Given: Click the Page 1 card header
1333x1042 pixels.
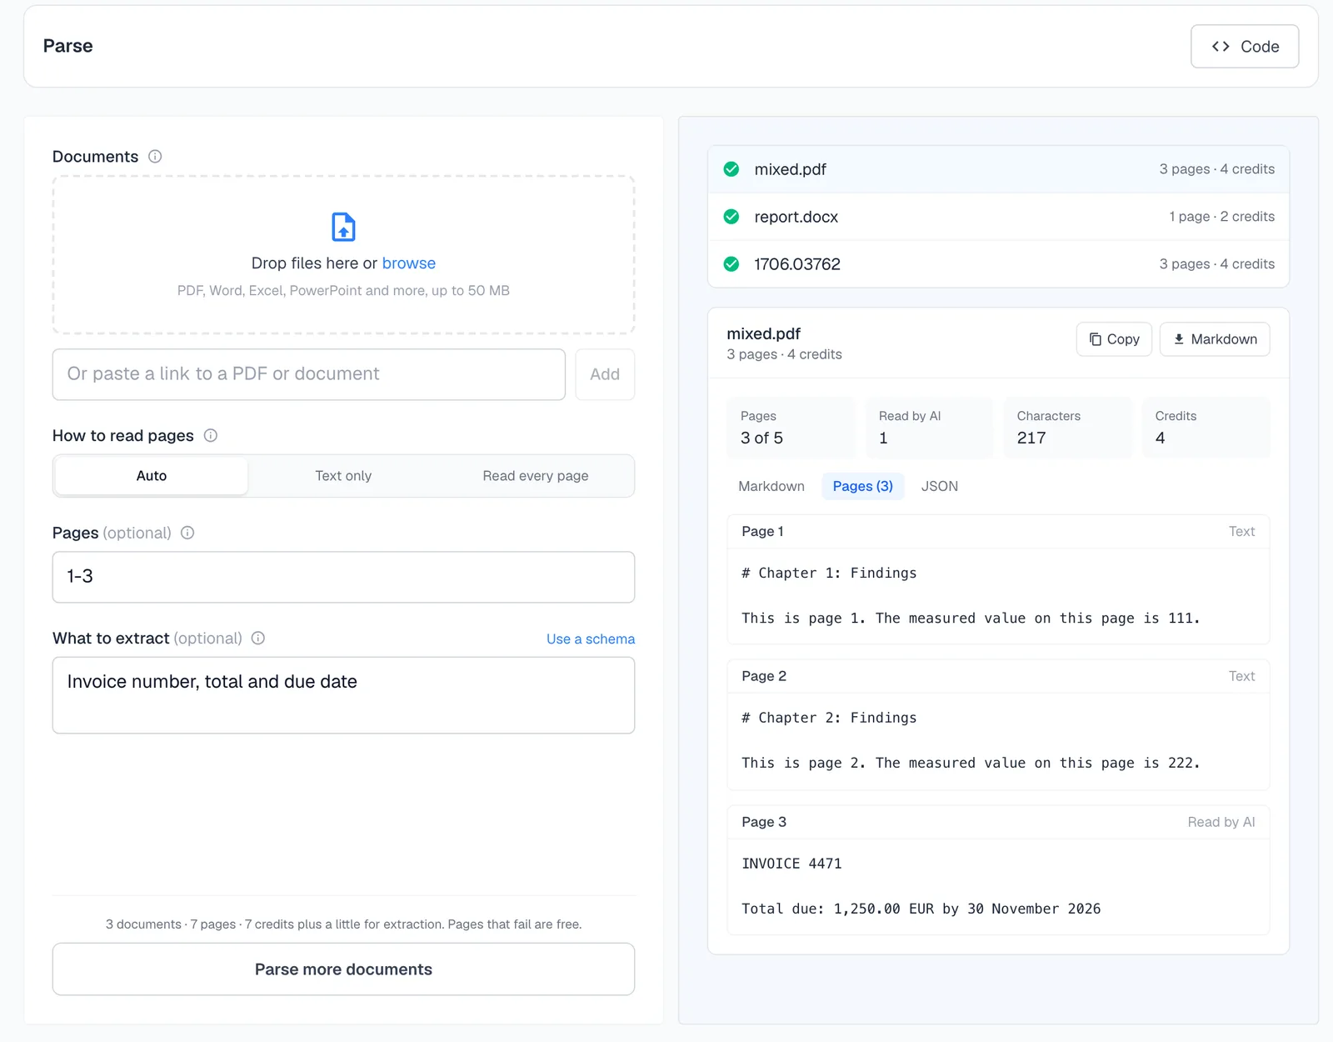Looking at the screenshot, I should coord(998,532).
